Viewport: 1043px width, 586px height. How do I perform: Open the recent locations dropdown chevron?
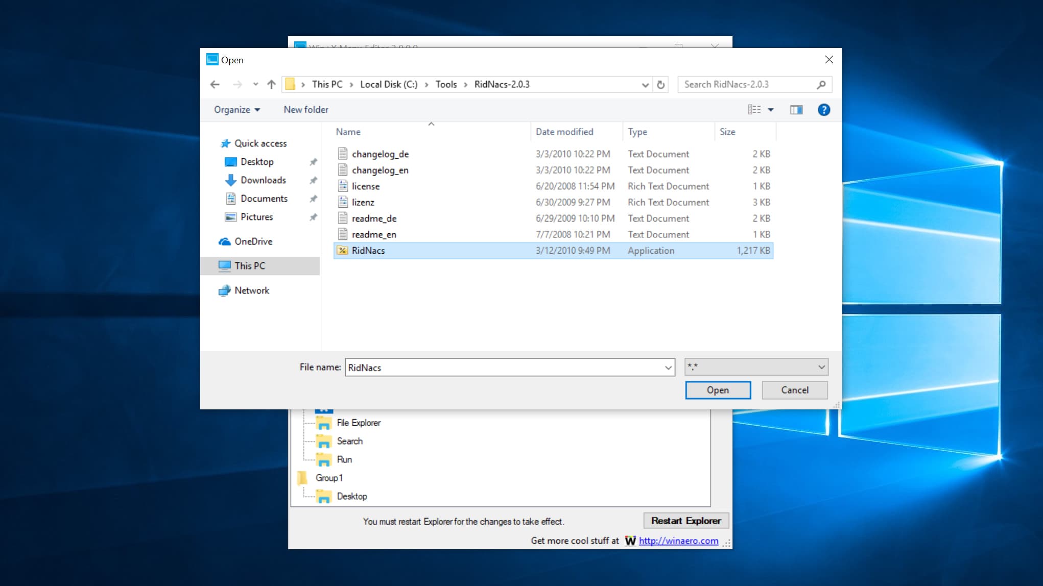point(255,84)
